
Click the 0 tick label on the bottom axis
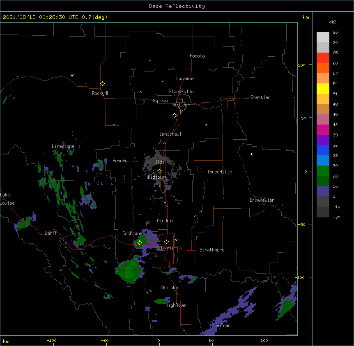tap(159, 340)
